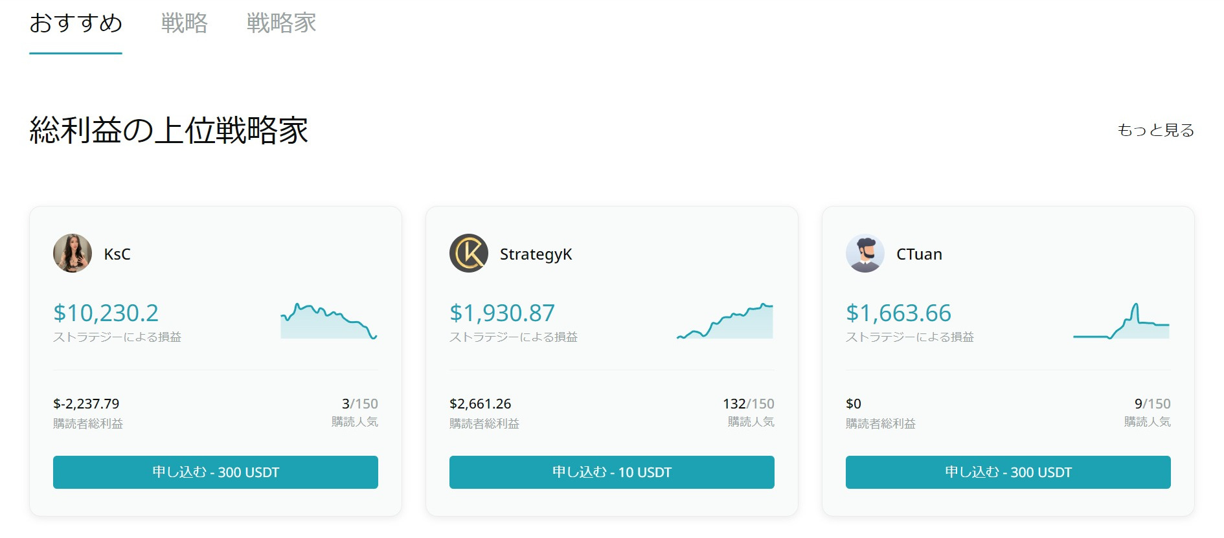Viewport: 1224px width, 538px height.
Task: Open KsC's profile avatar
Action: pyautogui.click(x=73, y=254)
